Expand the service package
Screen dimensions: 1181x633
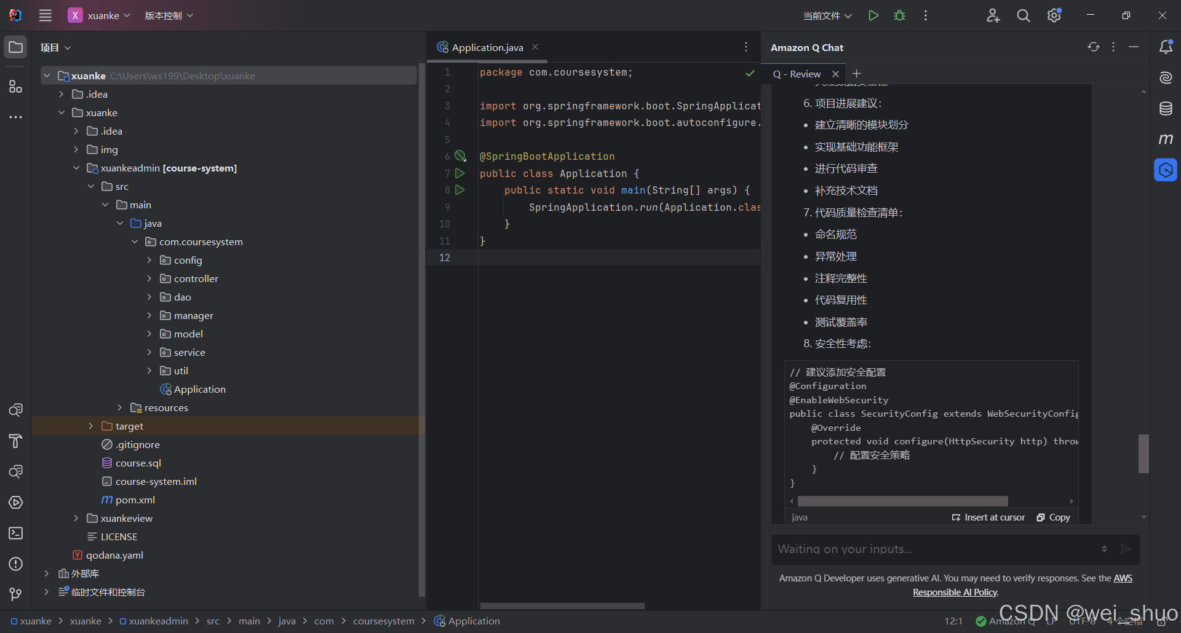pos(149,352)
